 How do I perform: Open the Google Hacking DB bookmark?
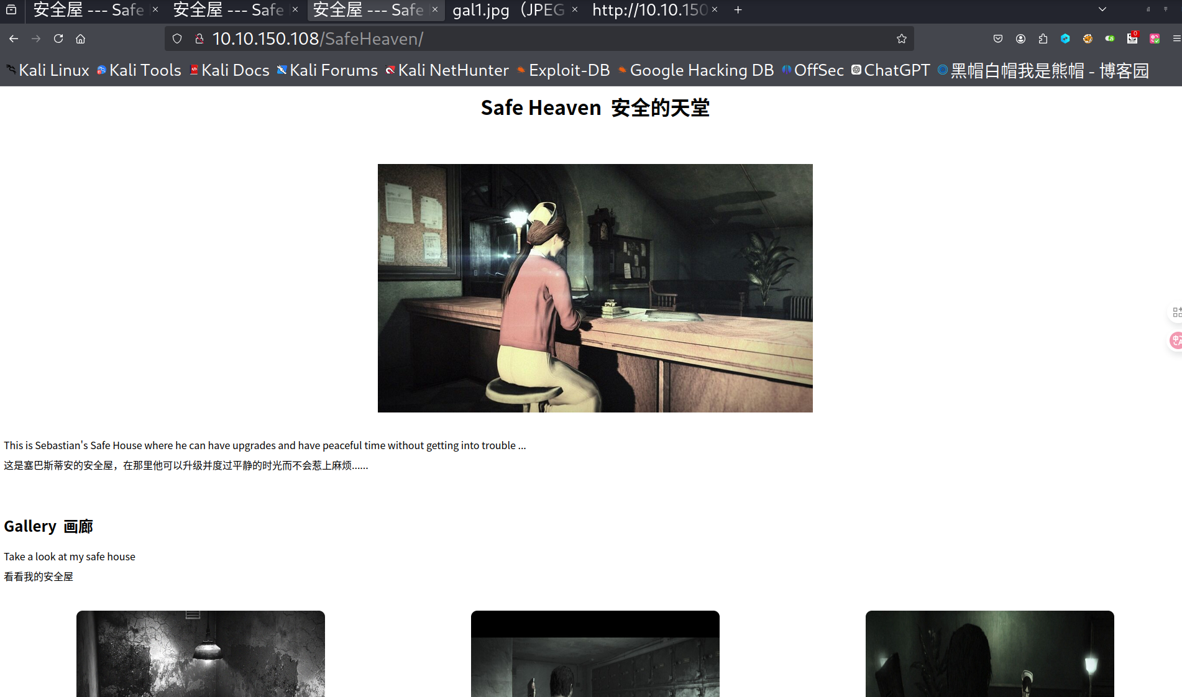click(695, 70)
